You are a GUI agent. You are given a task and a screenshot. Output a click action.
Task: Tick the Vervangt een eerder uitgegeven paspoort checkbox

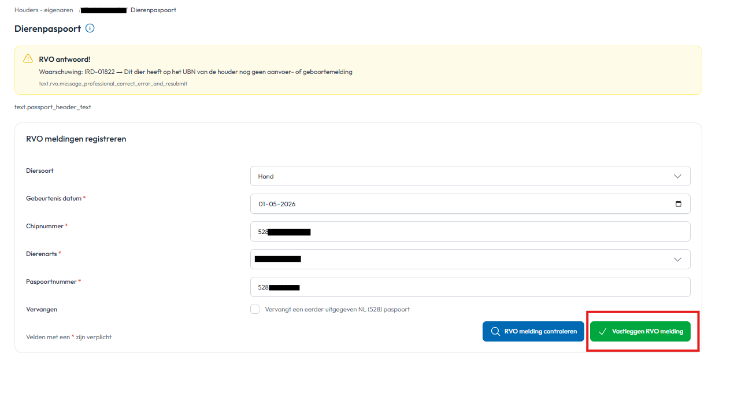[255, 309]
